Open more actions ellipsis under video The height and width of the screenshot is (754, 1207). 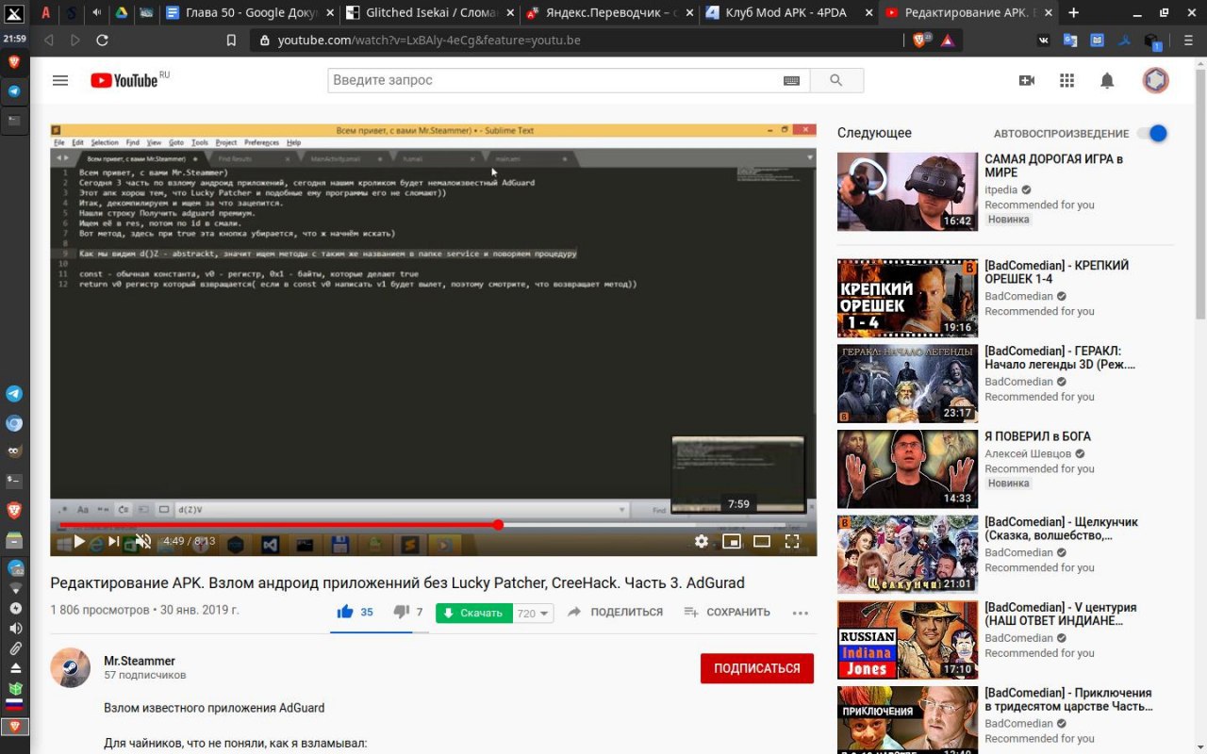(801, 613)
